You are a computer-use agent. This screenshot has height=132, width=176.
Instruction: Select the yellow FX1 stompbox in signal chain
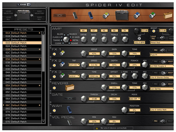[106, 15]
